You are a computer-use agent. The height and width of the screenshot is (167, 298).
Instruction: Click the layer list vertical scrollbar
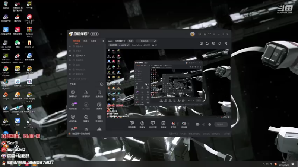[x=105, y=59]
